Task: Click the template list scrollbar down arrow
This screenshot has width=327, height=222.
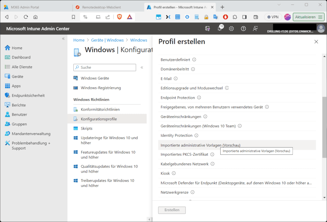Action: tap(324, 197)
